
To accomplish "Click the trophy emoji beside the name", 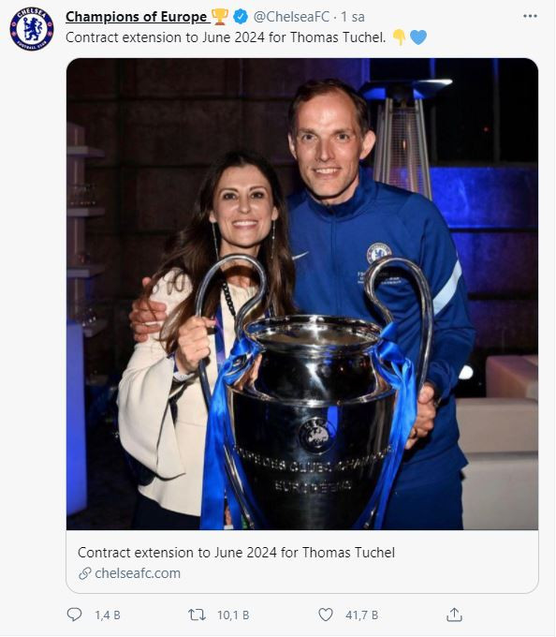I will (220, 17).
